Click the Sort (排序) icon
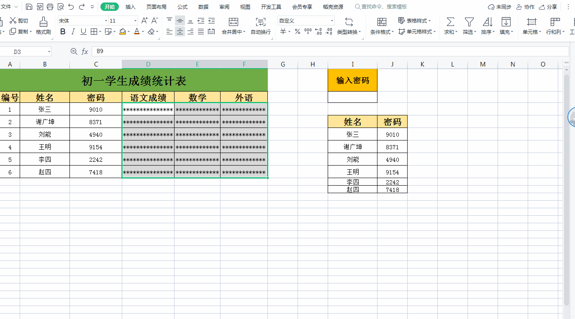The width and height of the screenshot is (575, 319). [x=488, y=22]
